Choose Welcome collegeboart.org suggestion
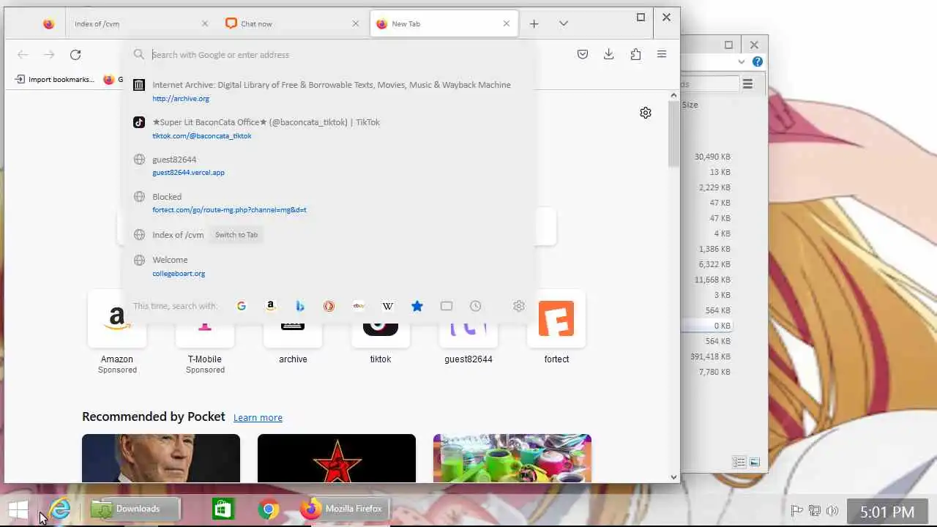 point(329,266)
